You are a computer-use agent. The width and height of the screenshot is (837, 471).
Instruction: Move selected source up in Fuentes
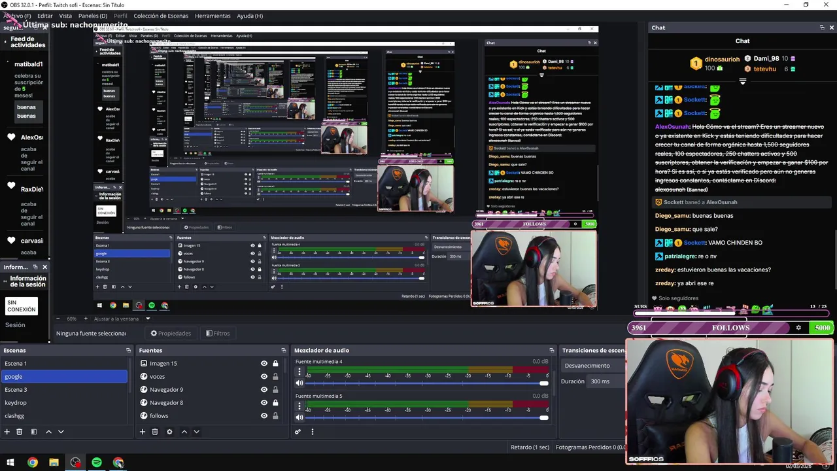184,432
